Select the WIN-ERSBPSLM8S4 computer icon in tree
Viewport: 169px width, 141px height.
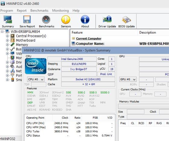pos(8,32)
